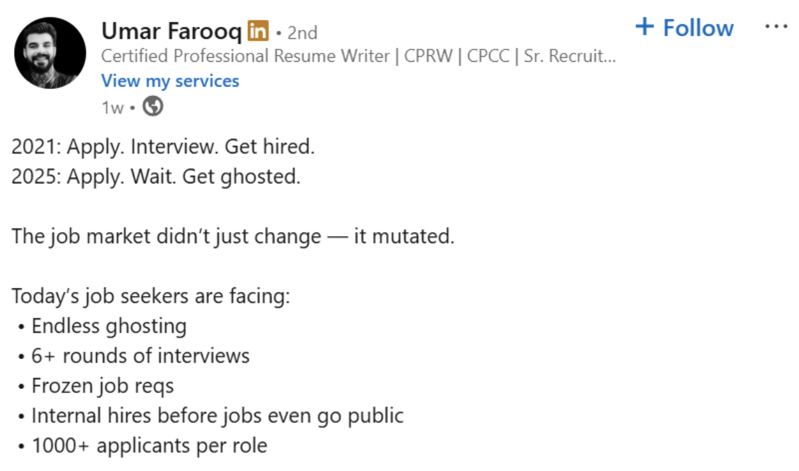
Task: Open the overflow menu for more post actions
Action: coord(776,26)
